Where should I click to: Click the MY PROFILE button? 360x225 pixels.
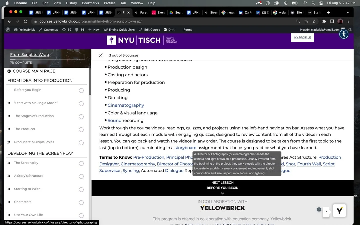[x=302, y=37]
